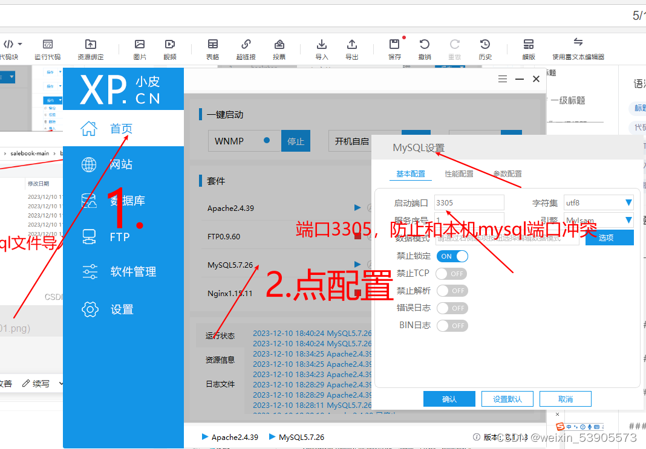Expand the code block dropdown arrow
This screenshot has width=646, height=449.
pos(20,44)
